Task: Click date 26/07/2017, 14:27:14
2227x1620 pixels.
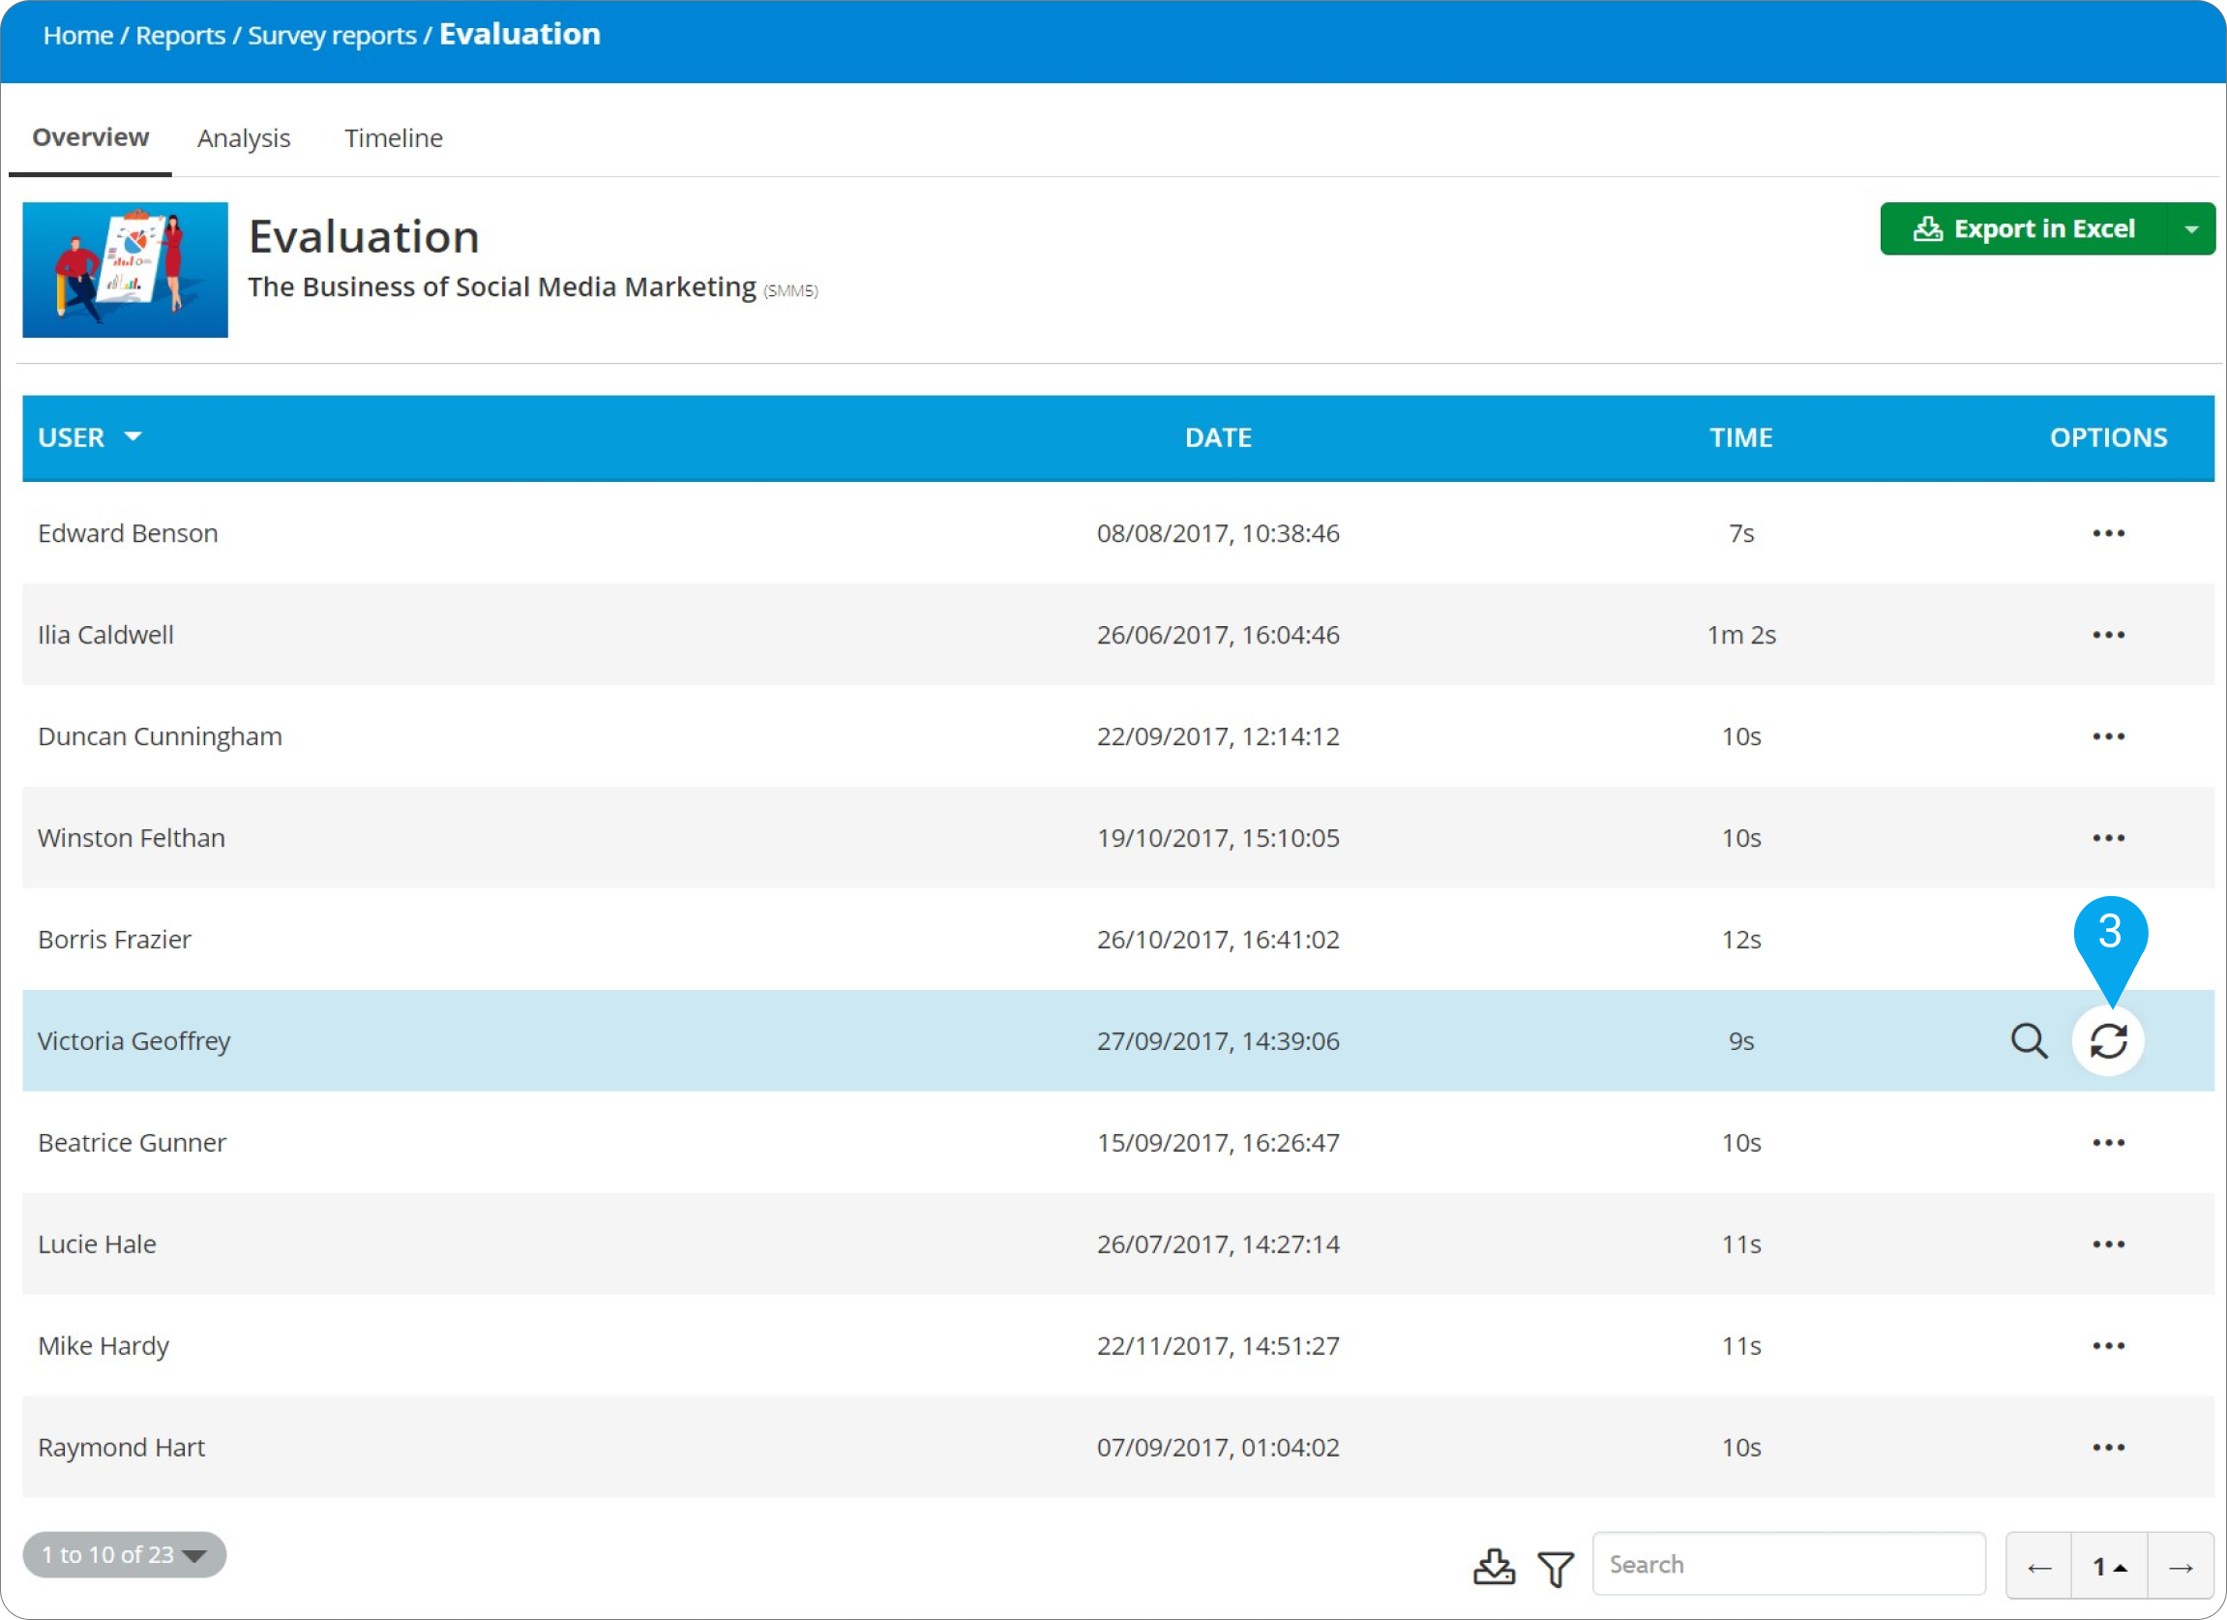Action: 1218,1244
